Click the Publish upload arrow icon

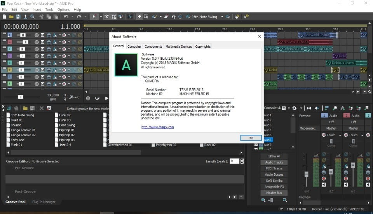(25, 17)
